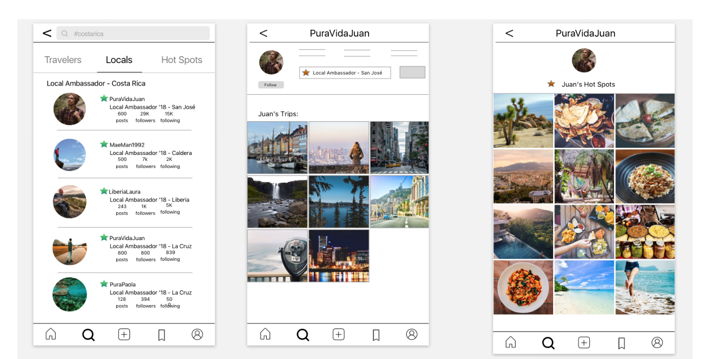The image size is (707, 359).
Task: Tap the home icon on the search screen
Action: click(51, 334)
